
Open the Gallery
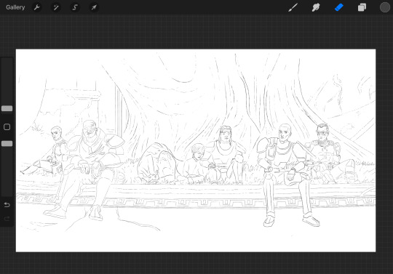pyautogui.click(x=15, y=7)
